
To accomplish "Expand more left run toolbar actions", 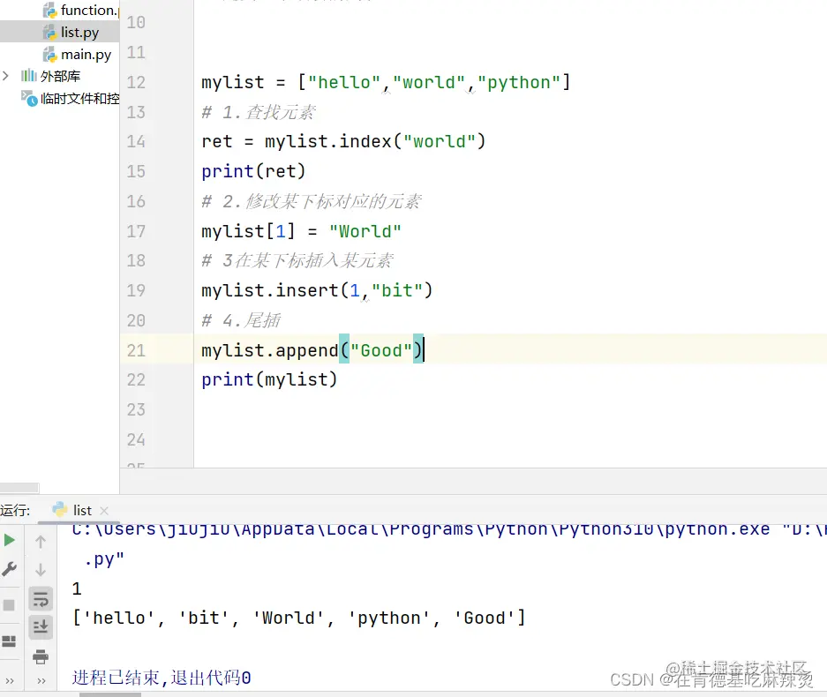I will pos(10,680).
